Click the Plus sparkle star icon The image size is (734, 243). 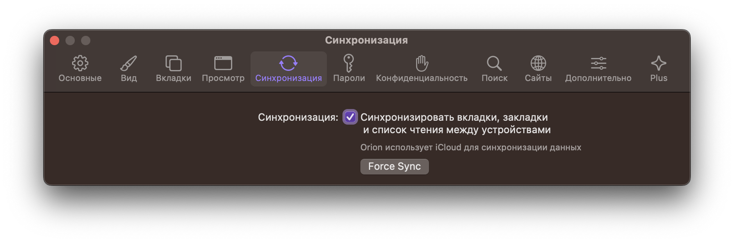pos(658,63)
